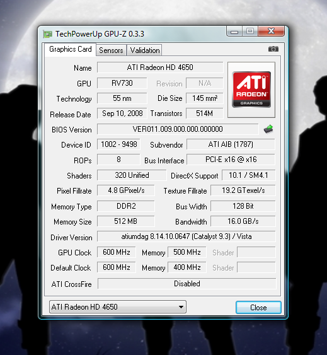Select the Die Size value 145 mm²
Image resolution: width=327 pixels, height=355 pixels.
[205, 98]
